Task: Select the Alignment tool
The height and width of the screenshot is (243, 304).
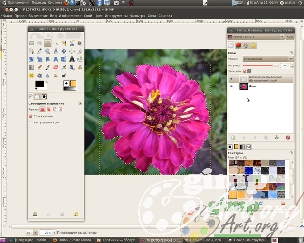Action: [72, 51]
